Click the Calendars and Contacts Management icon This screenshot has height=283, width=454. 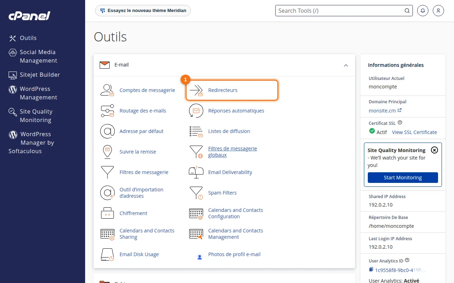point(196,234)
